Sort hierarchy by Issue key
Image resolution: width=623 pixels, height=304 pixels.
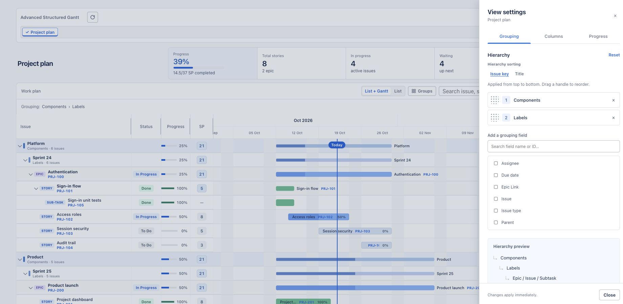(499, 74)
